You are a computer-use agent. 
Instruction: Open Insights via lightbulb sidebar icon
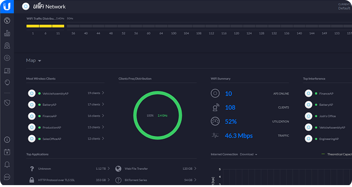click(7, 82)
